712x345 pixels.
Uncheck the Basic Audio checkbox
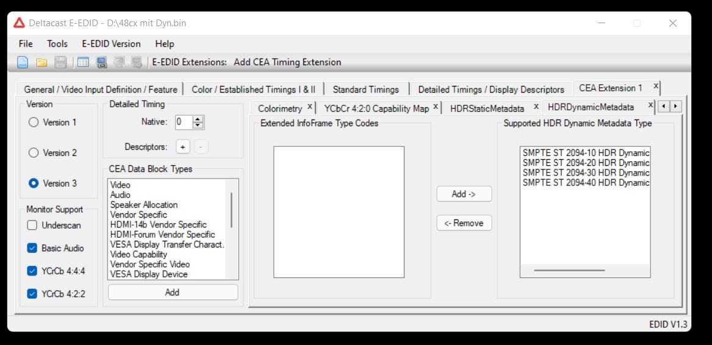click(x=32, y=248)
